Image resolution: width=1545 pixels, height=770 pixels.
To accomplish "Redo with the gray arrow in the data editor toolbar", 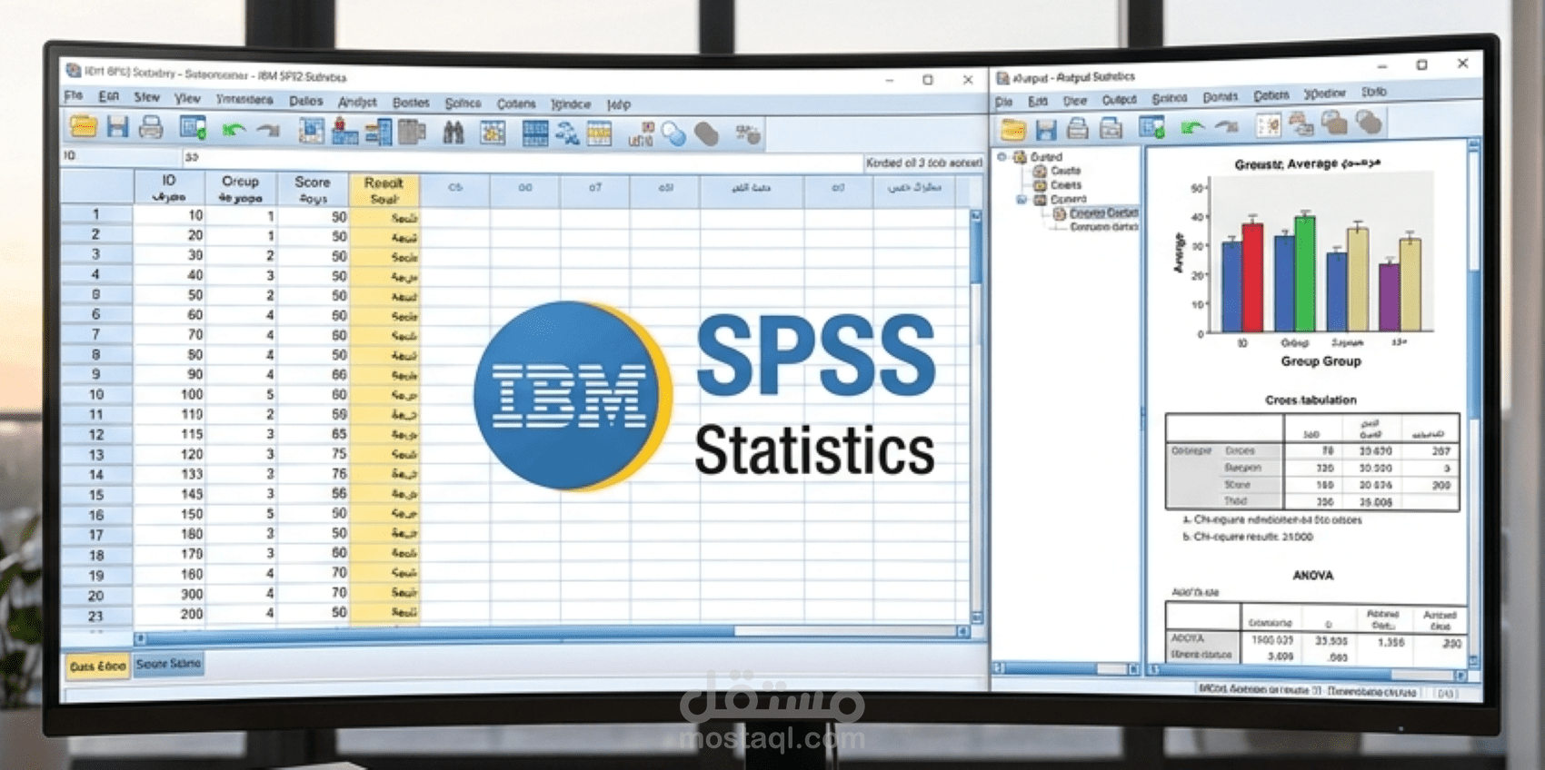I will click(x=267, y=131).
